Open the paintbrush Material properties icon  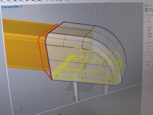(150, 10)
